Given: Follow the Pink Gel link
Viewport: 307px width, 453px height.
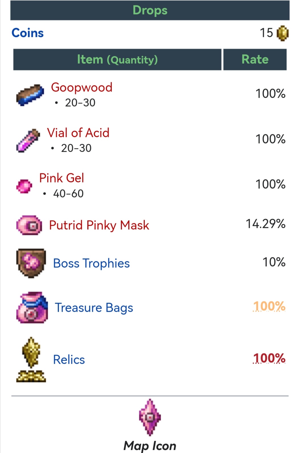Looking at the screenshot, I should pos(62,178).
